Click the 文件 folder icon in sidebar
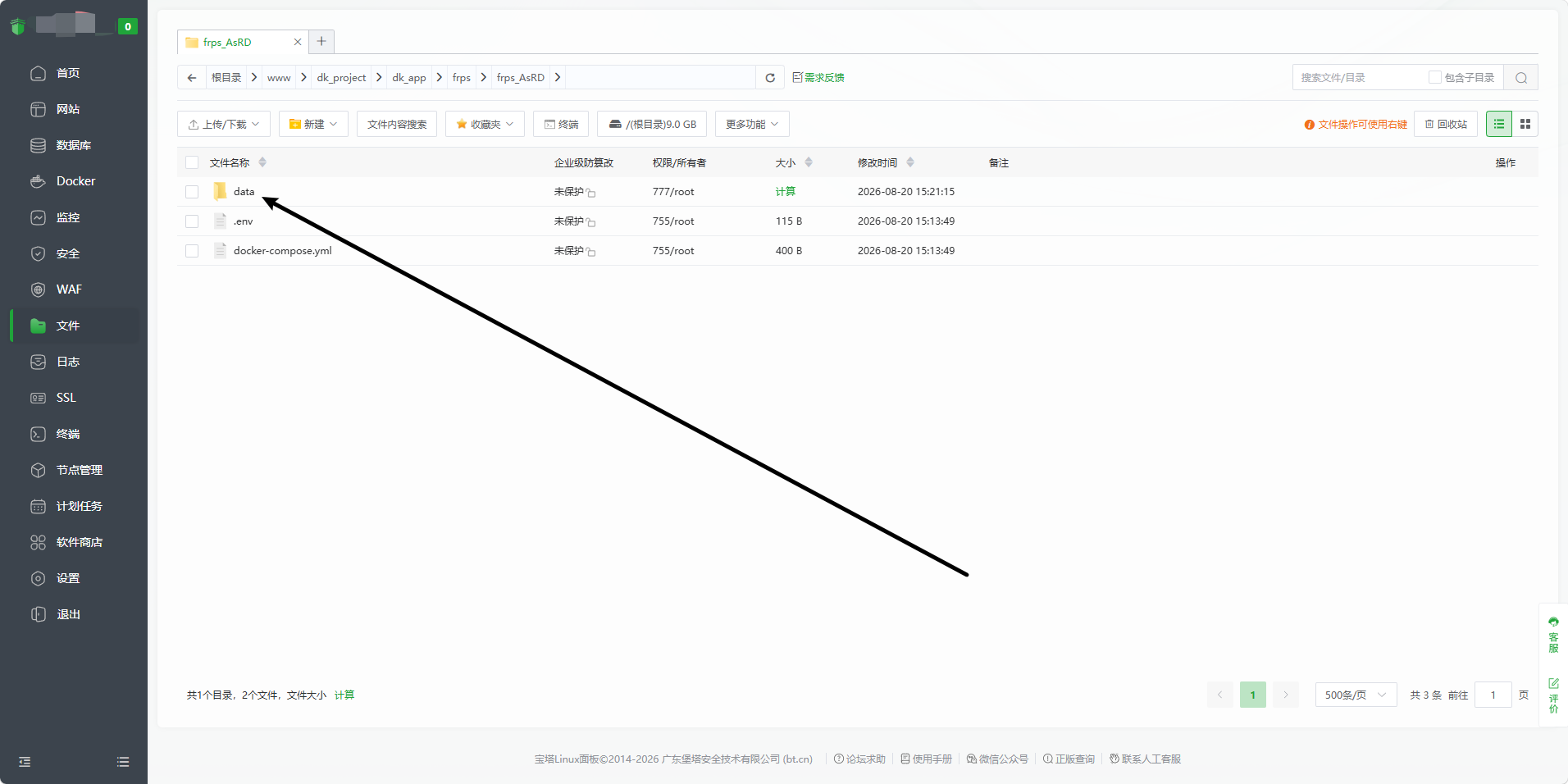Image resolution: width=1568 pixels, height=784 pixels. click(x=38, y=326)
